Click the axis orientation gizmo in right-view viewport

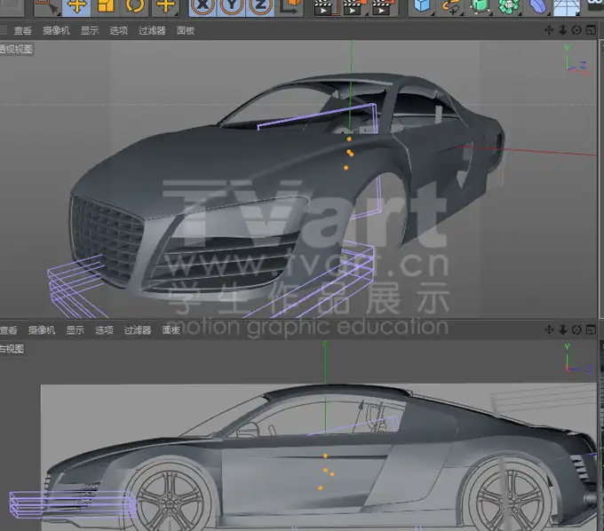(x=578, y=359)
